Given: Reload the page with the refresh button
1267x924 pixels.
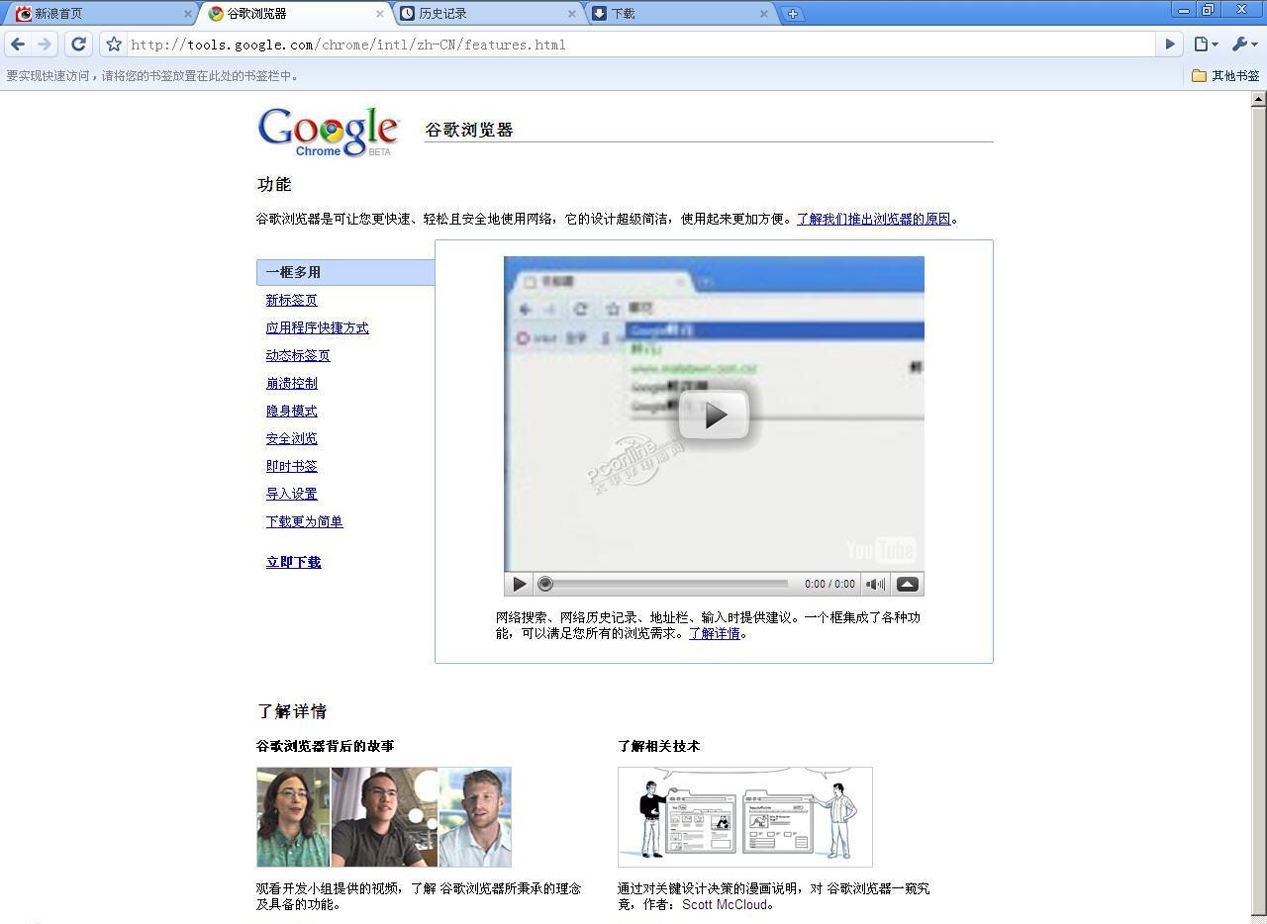Looking at the screenshot, I should click(79, 44).
